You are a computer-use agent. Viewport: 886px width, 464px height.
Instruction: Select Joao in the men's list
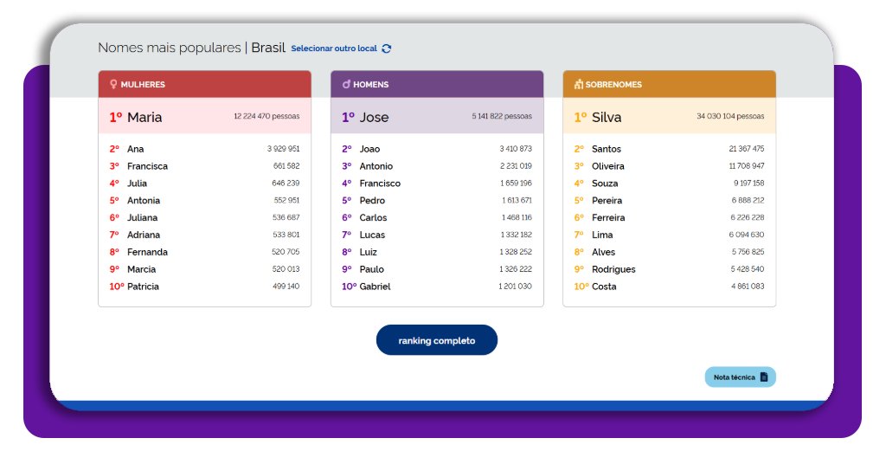[x=369, y=149]
